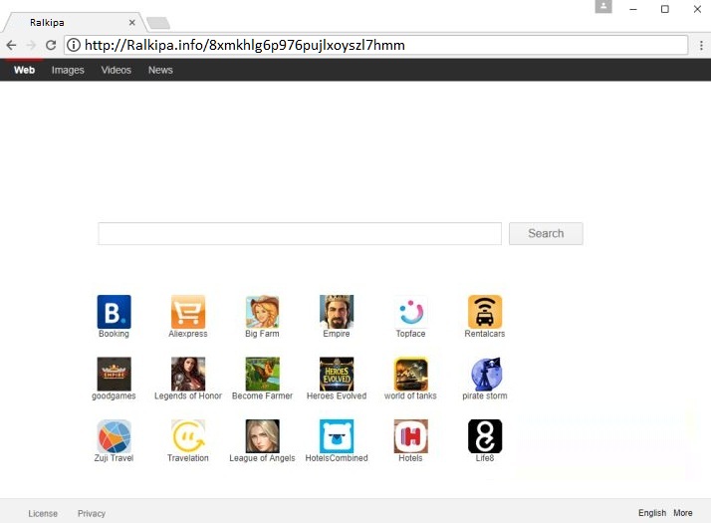This screenshot has width=711, height=523.
Task: Choose the English language link
Action: 652,513
